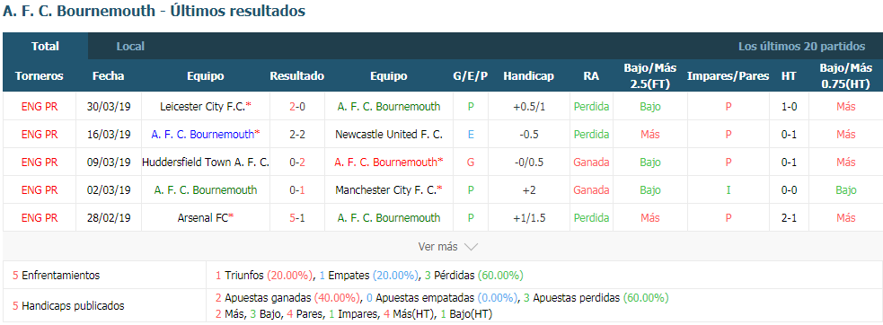Click the Ver más chevron icon
This screenshot has width=883, height=325.
[x=471, y=247]
